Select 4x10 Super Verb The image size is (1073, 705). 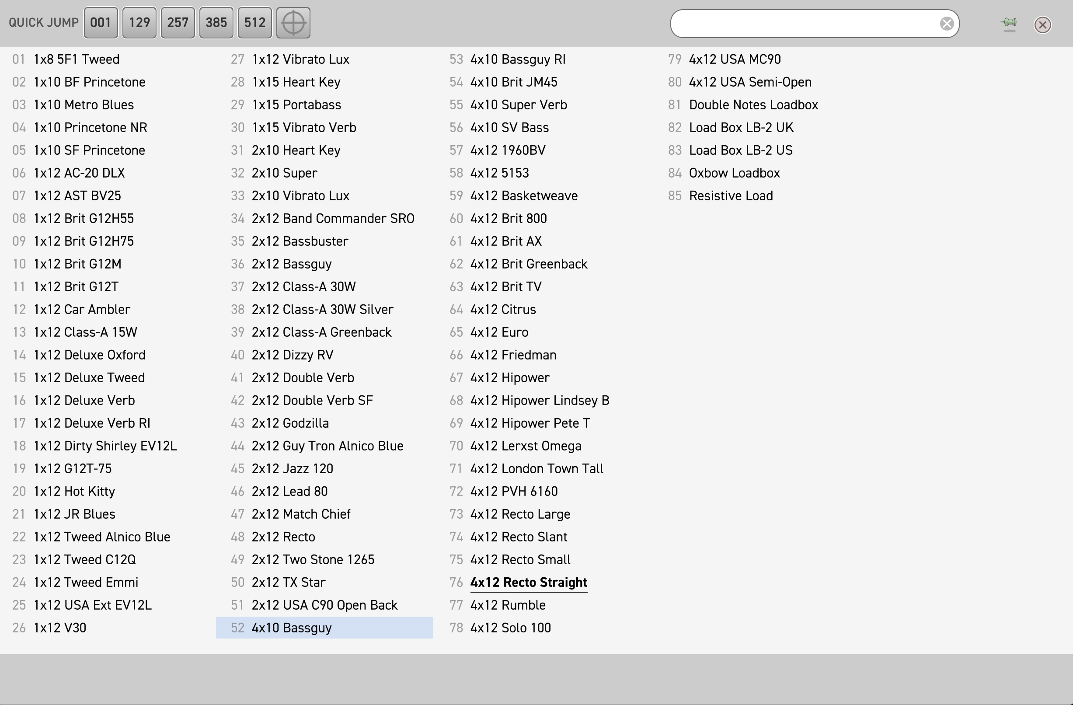[519, 105]
